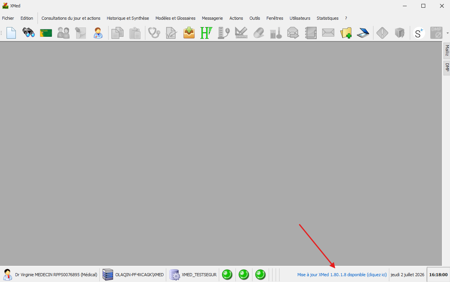The height and width of the screenshot is (282, 450).
Task: Click the greyed DMP icon in toolbar
Action: pyautogui.click(x=436, y=33)
